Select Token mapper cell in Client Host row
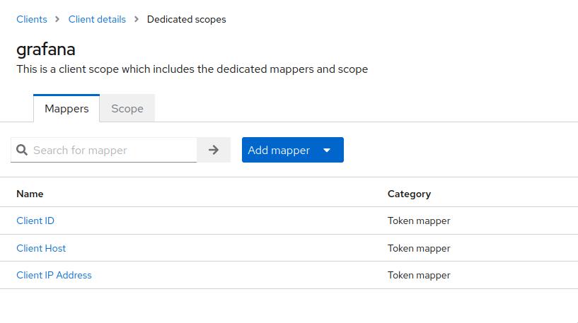The width and height of the screenshot is (578, 323). click(x=419, y=248)
